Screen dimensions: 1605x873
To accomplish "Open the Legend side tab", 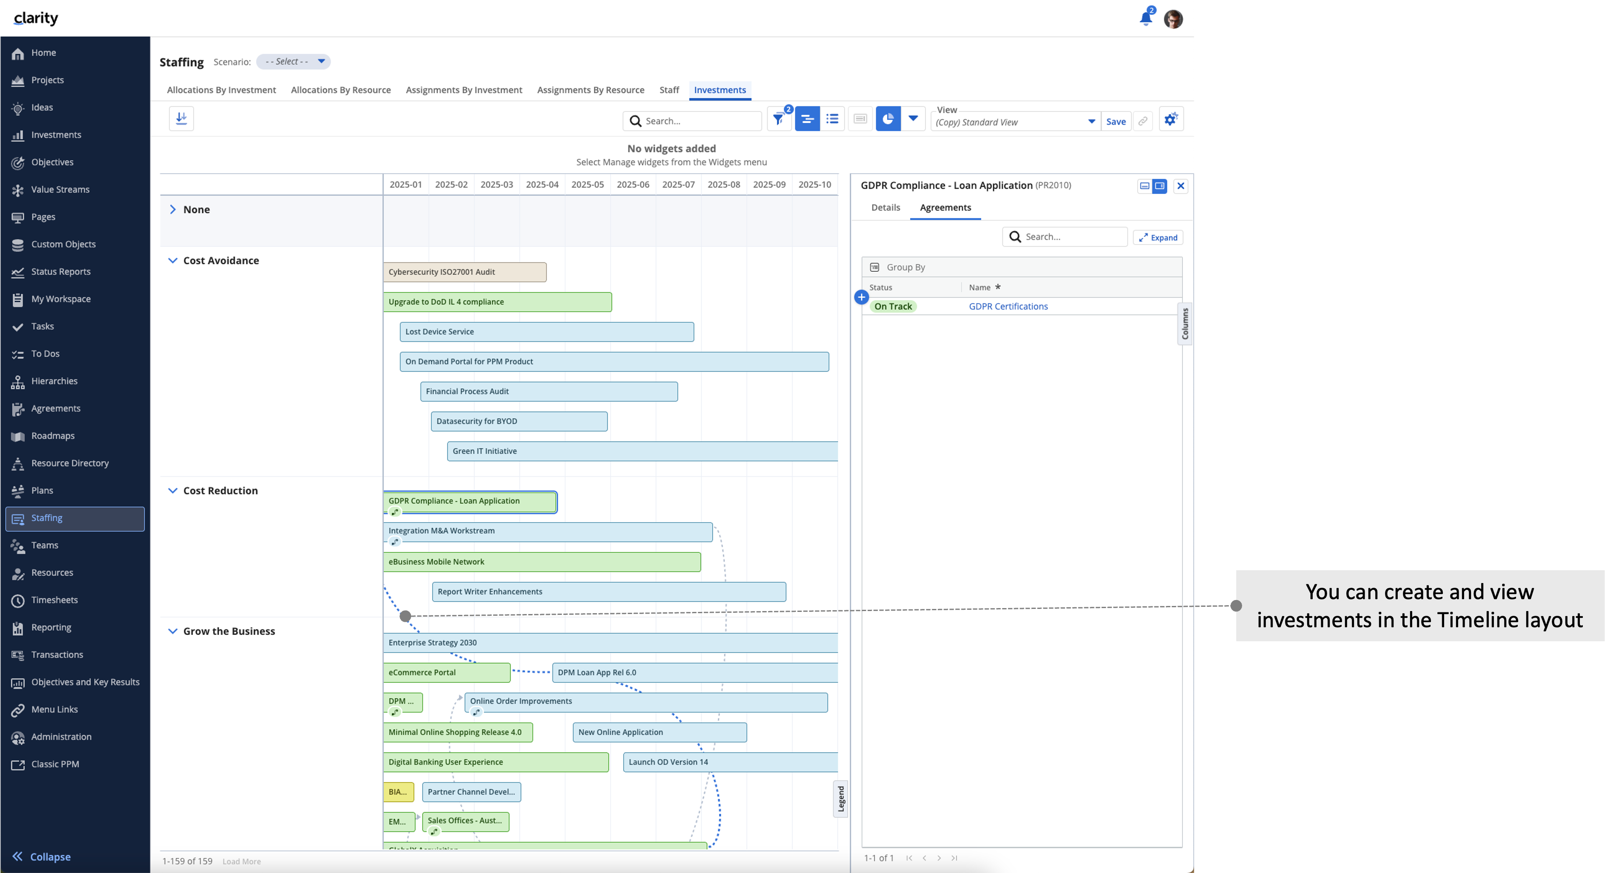I will [x=840, y=798].
